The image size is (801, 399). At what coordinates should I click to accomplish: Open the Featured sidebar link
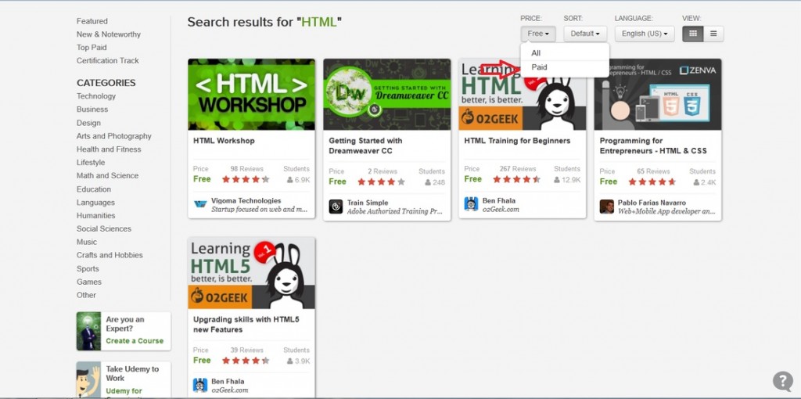[x=92, y=21]
